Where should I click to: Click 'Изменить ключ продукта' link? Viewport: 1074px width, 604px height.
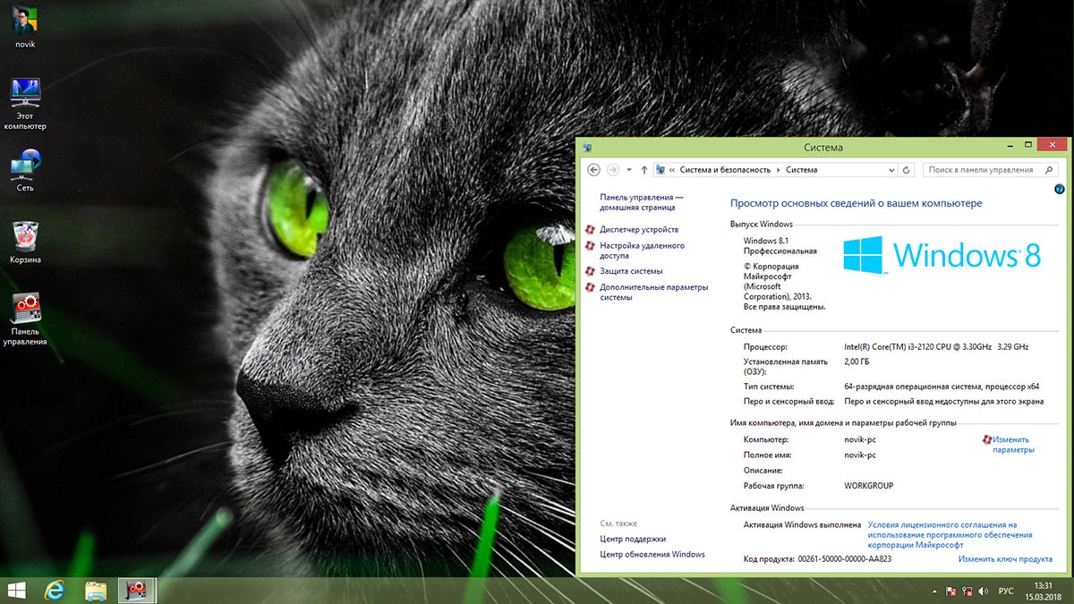pyautogui.click(x=1004, y=559)
